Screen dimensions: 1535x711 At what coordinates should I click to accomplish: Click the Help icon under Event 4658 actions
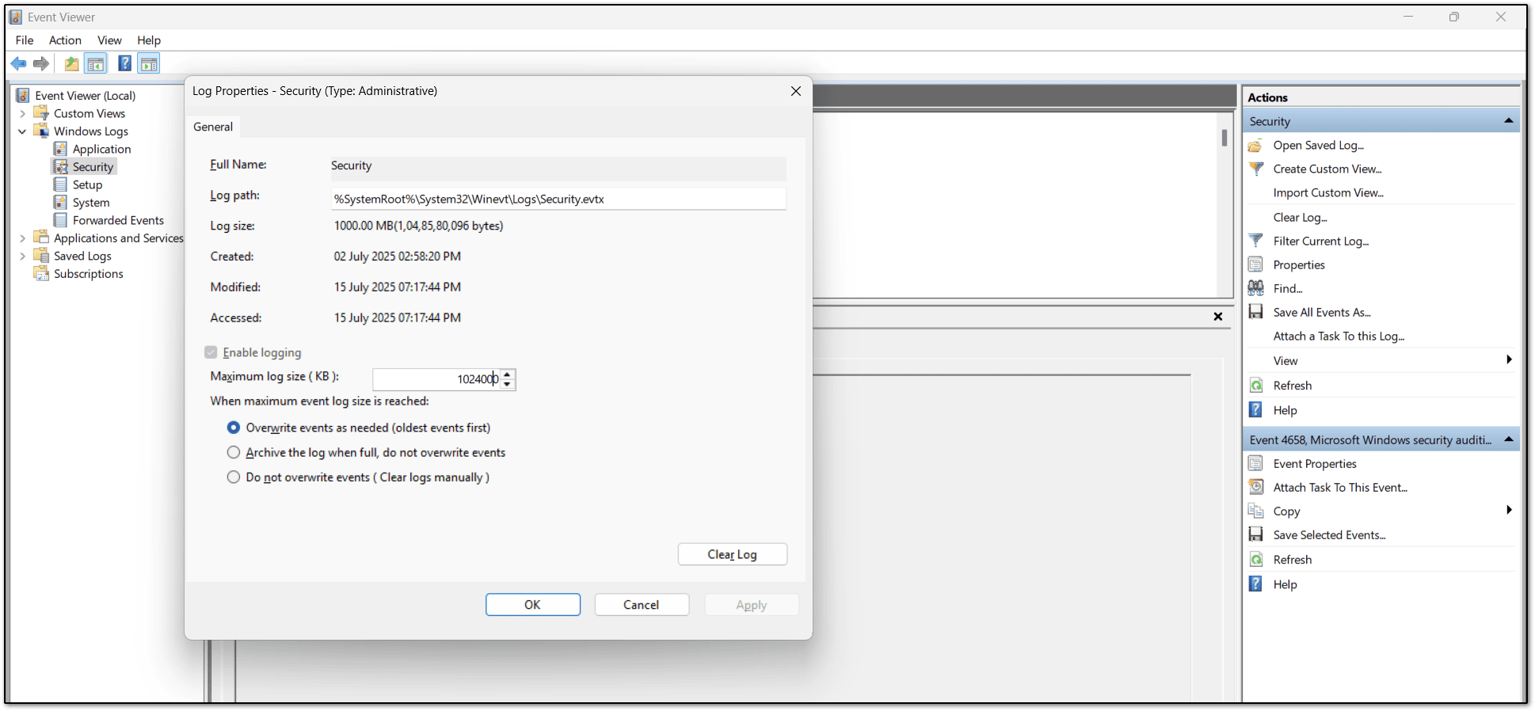(1255, 584)
